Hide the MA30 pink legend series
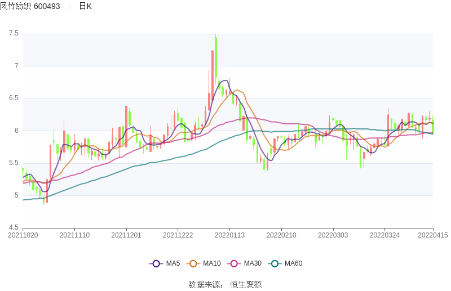Image resolution: width=451 pixels, height=291 pixels. click(234, 263)
